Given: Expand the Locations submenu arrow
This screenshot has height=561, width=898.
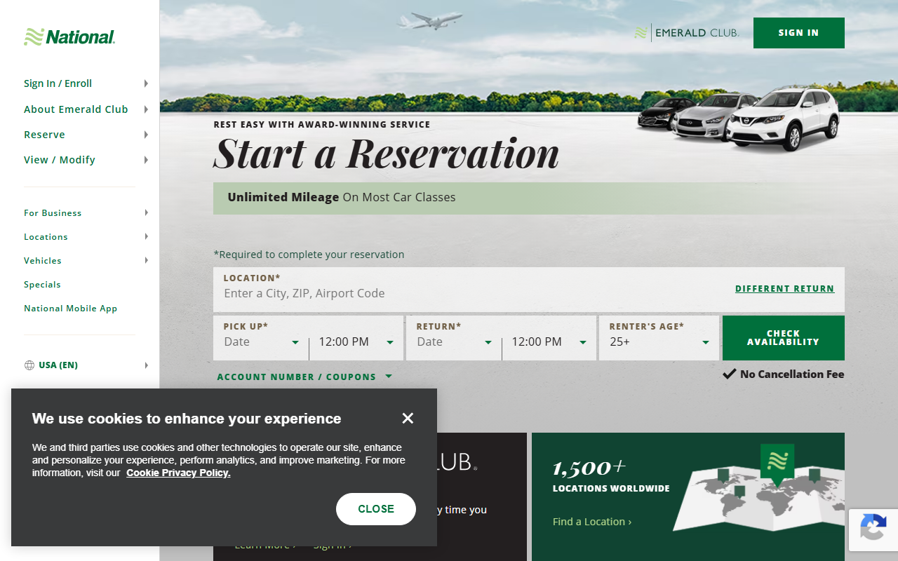Looking at the screenshot, I should tap(146, 237).
